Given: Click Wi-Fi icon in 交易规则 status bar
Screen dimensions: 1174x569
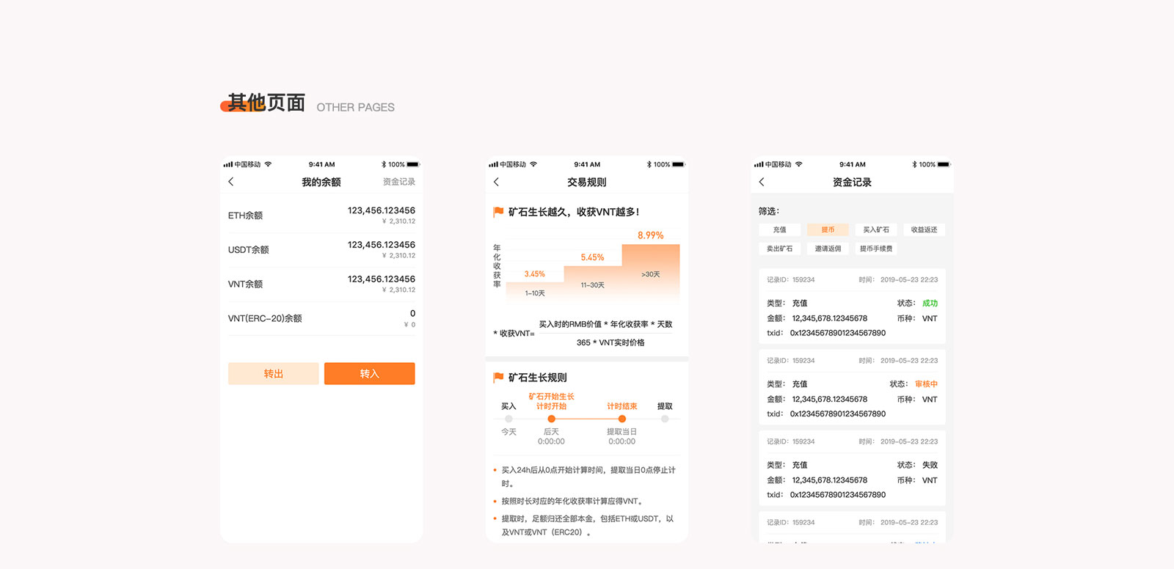Looking at the screenshot, I should click(x=533, y=164).
